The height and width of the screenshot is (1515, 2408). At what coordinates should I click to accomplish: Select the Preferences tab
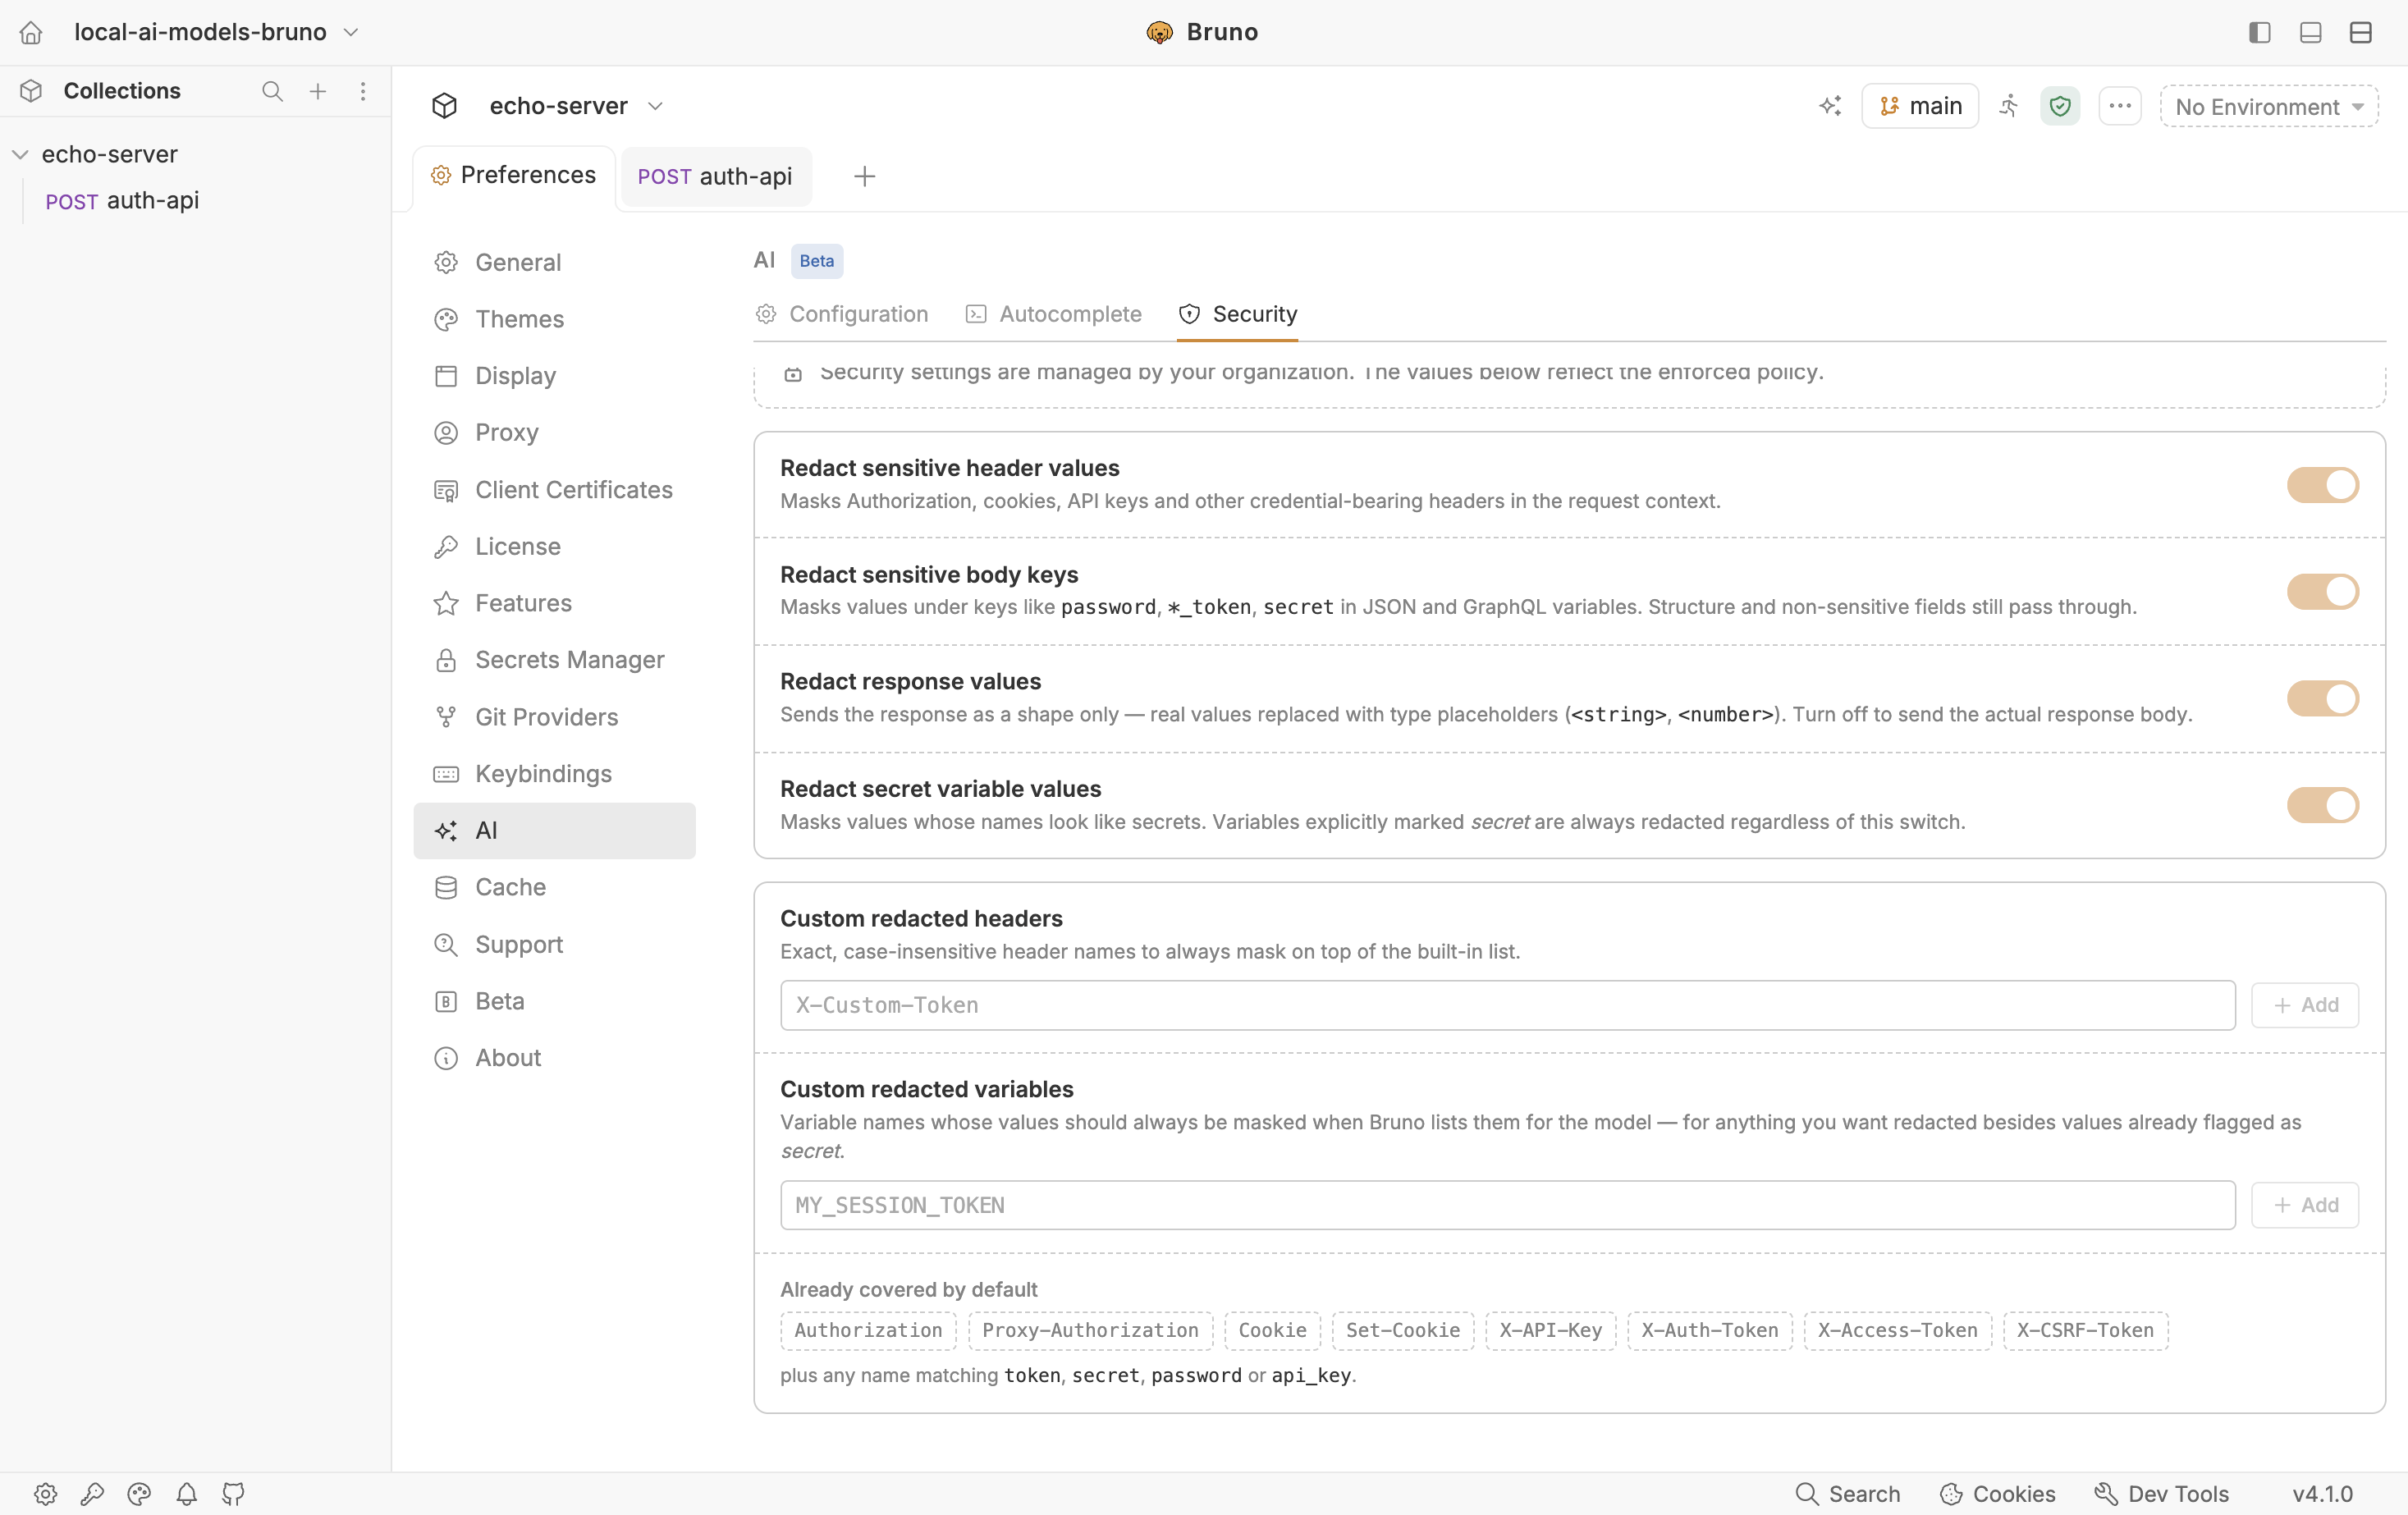pos(514,176)
